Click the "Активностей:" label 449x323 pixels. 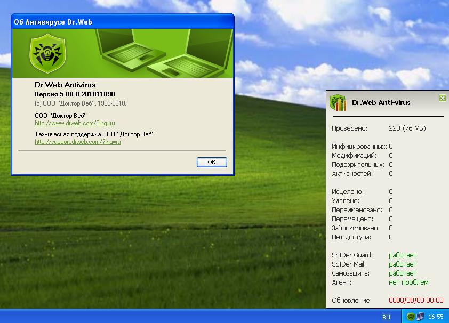pos(352,174)
